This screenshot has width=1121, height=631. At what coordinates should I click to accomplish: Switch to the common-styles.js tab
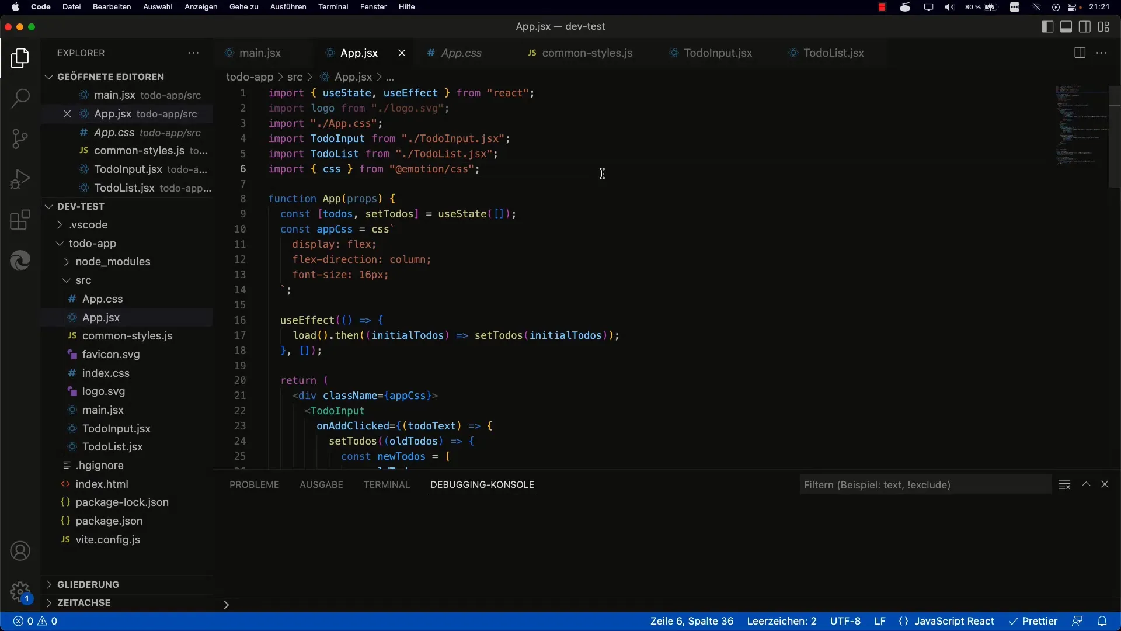click(x=587, y=53)
